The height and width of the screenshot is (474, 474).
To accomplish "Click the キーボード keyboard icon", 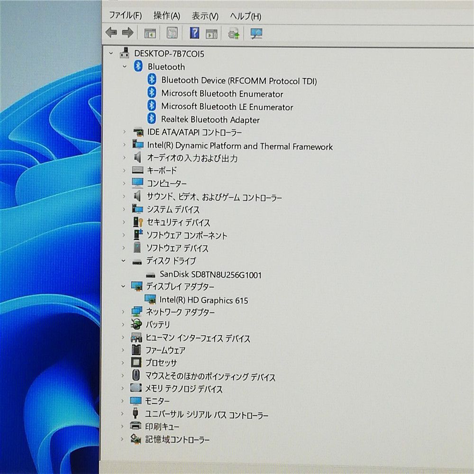I will click(137, 170).
